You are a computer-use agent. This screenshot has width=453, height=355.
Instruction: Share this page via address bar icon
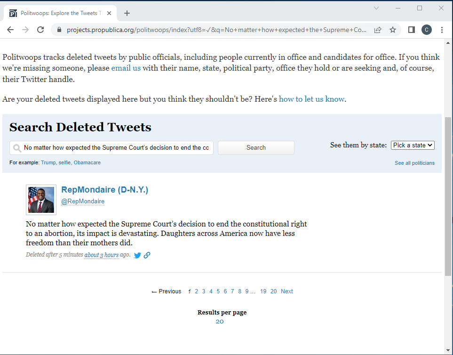[x=378, y=30]
